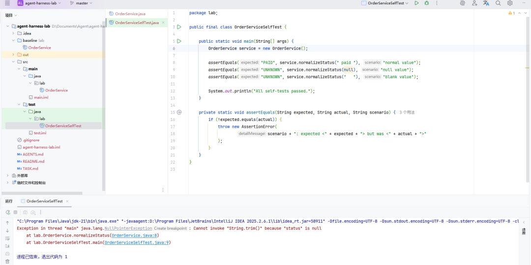Jump to previous highlighted problem arrow

[x=519, y=13]
